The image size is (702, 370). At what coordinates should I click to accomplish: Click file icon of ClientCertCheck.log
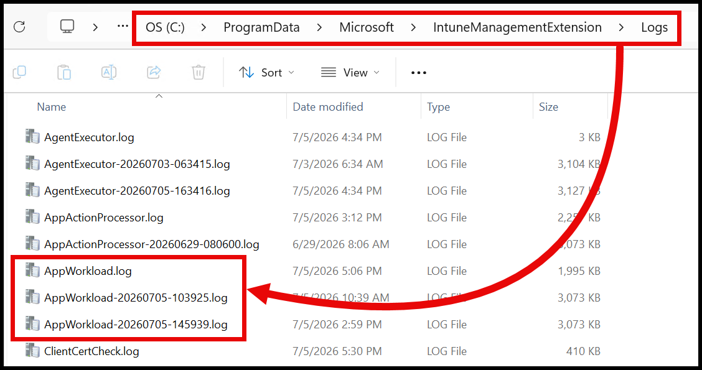[32, 351]
